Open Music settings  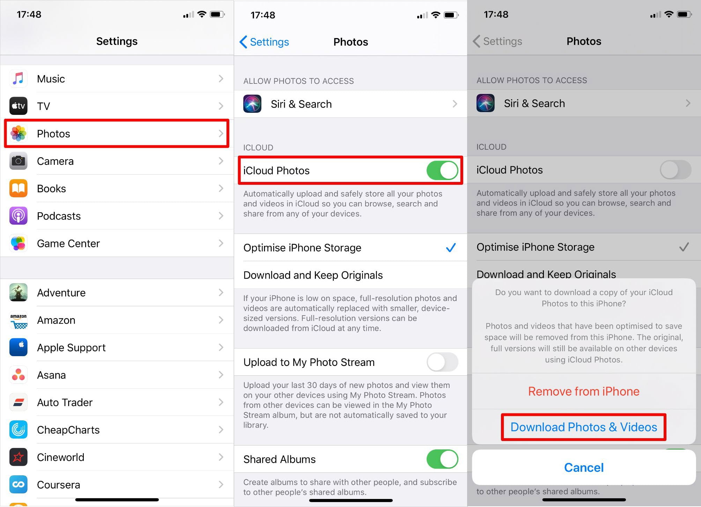pyautogui.click(x=117, y=79)
